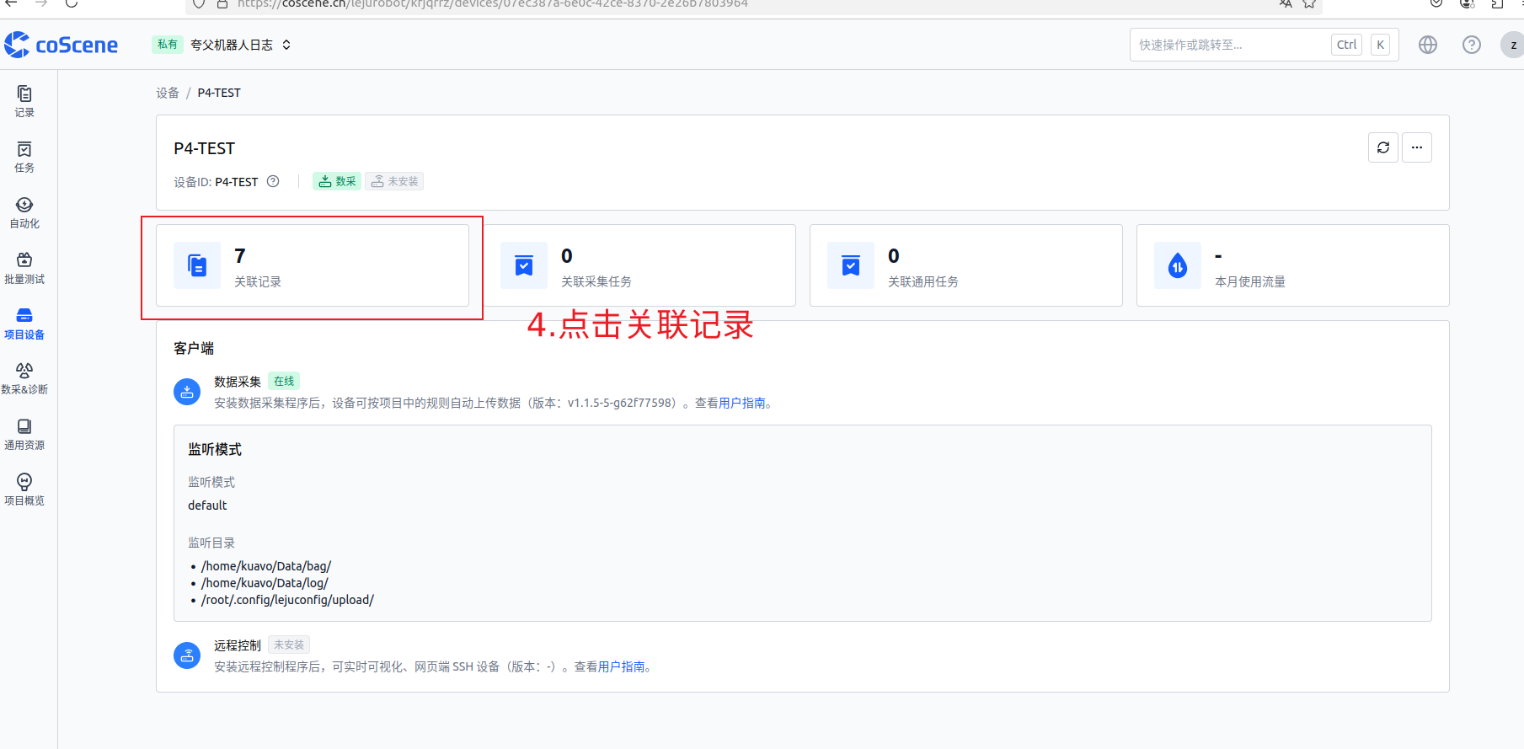1524x749 pixels.
Task: Open the 用户指南 link for 远程控制
Action: coord(622,667)
